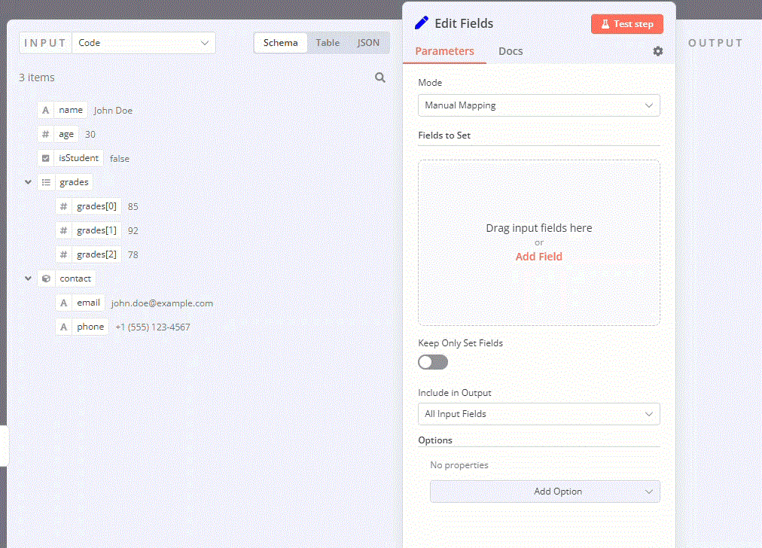The width and height of the screenshot is (762, 548).
Task: Click the search magnifier in the input panel
Action: coord(379,77)
